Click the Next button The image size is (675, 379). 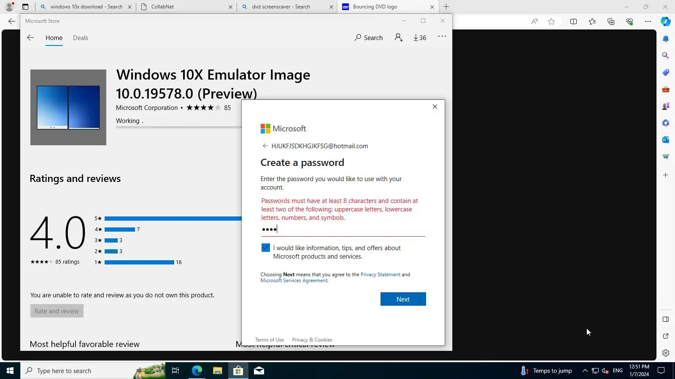tap(403, 299)
